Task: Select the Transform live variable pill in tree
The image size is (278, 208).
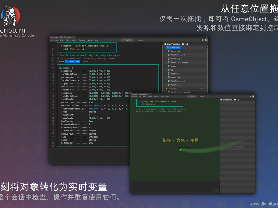Action: coord(173,47)
